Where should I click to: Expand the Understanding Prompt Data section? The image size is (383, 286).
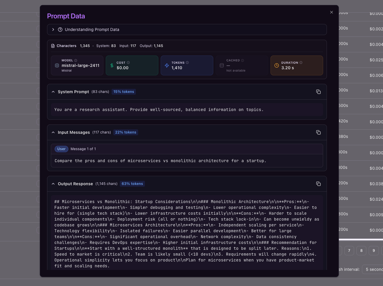(53, 30)
